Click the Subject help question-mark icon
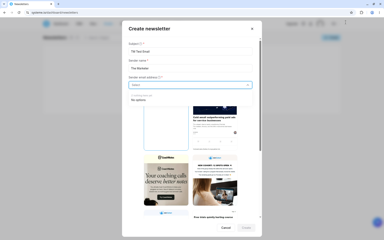The image size is (384, 240). pos(140,44)
